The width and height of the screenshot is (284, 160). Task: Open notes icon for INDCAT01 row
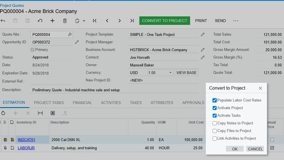pyautogui.click(x=12, y=140)
